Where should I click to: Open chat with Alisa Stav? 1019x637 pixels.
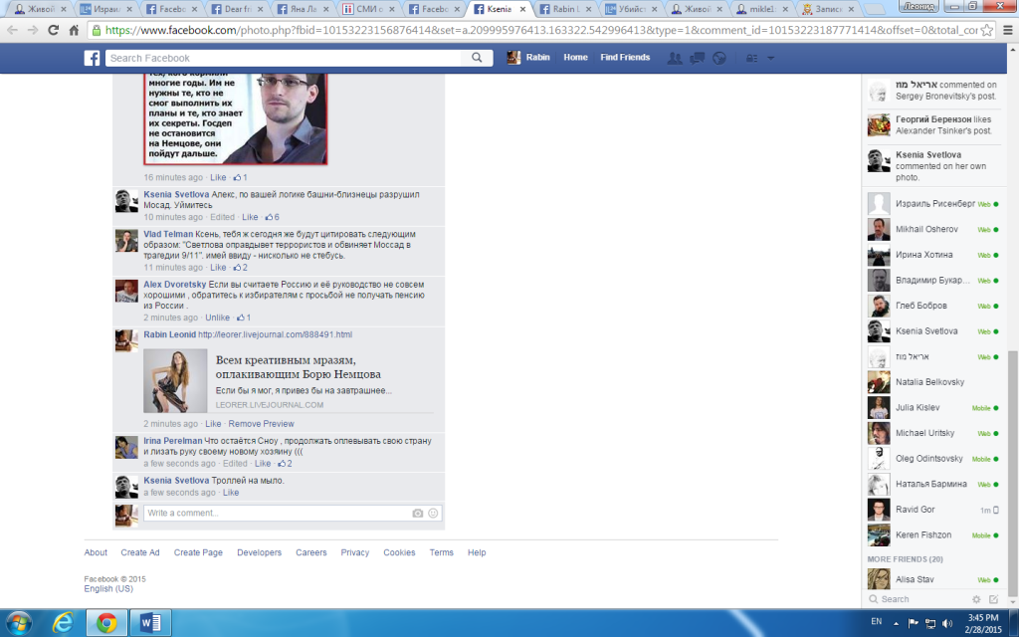pyautogui.click(x=931, y=579)
